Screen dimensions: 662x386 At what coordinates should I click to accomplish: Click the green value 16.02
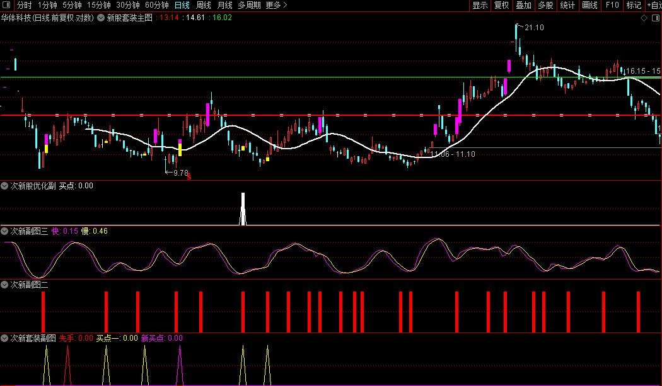click(222, 18)
